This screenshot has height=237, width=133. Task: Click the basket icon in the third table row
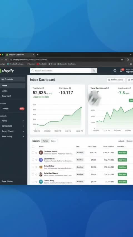point(41,167)
